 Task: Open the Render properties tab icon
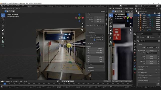point(135,41)
